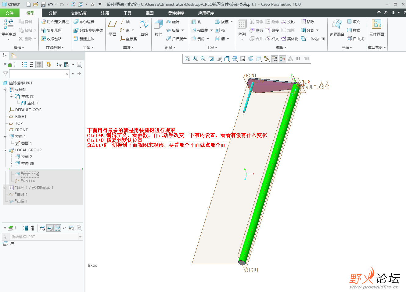Add a Coordinate System (坐标系)
Image resolution: width=406 pixels, height=292 pixels.
[x=128, y=39]
